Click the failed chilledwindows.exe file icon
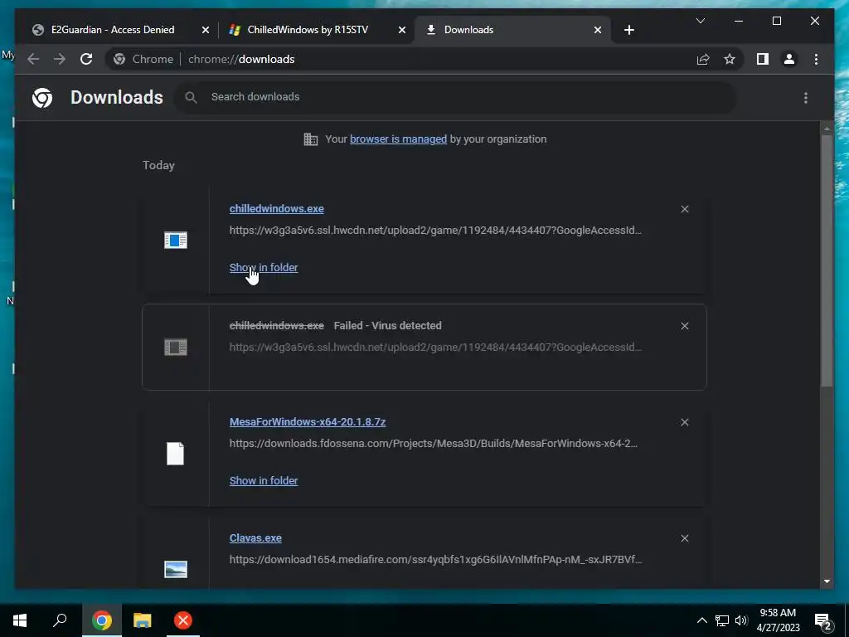This screenshot has width=849, height=637. [176, 348]
